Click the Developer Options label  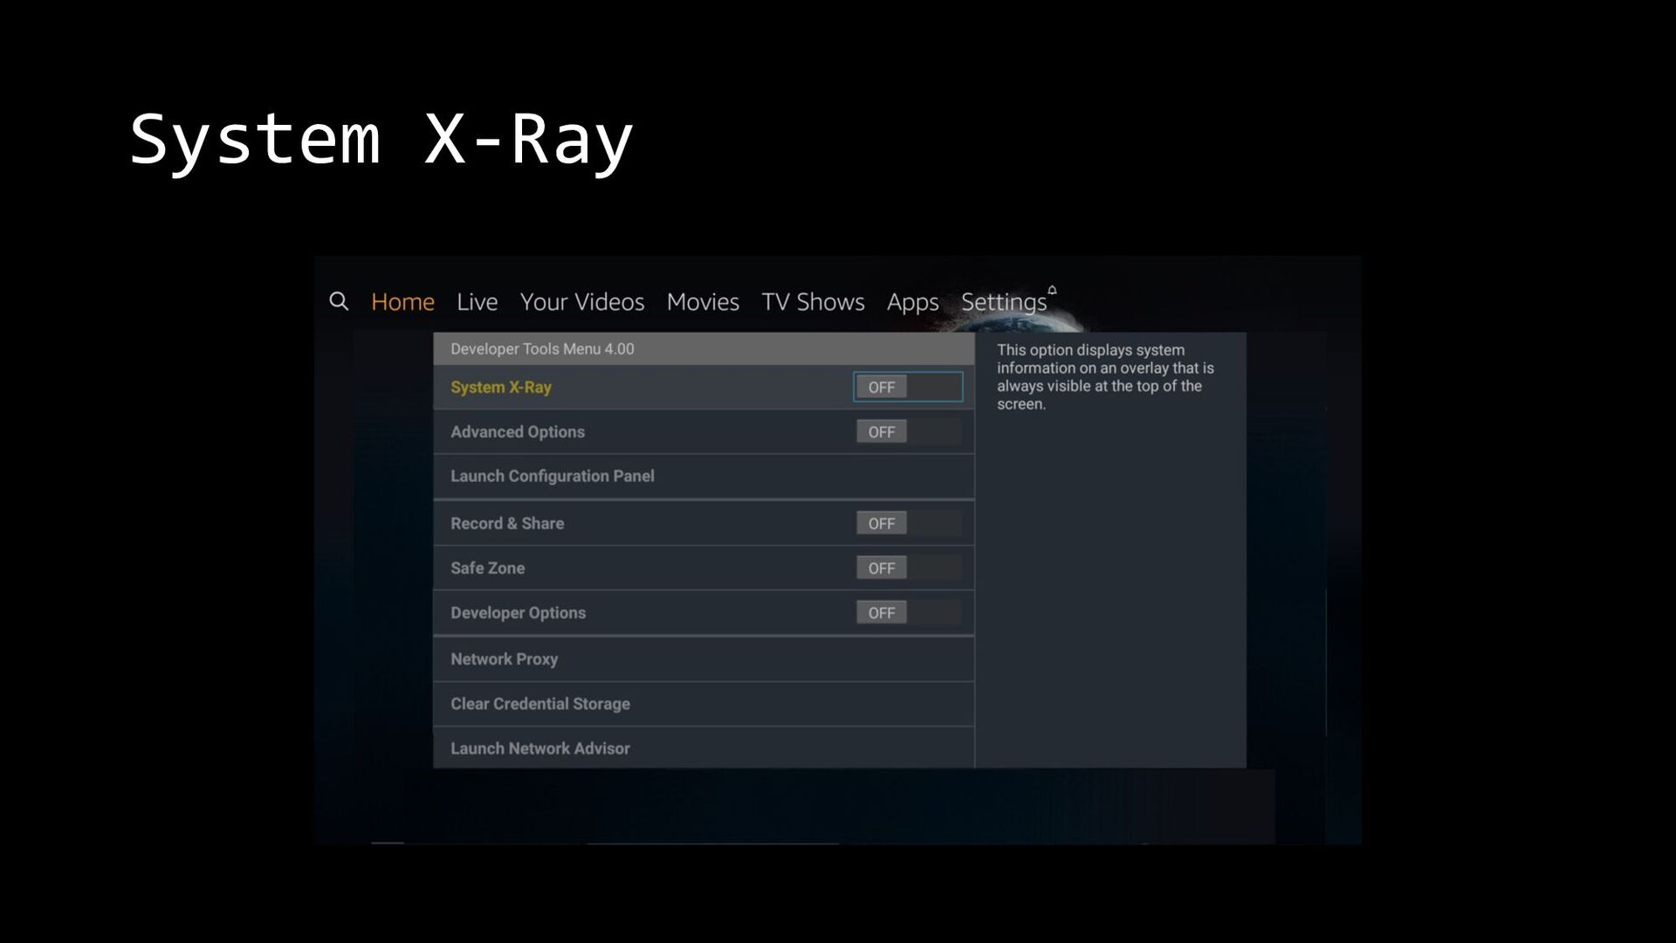[519, 613]
